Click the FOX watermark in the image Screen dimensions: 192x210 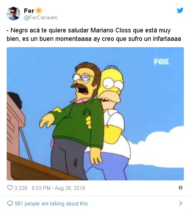[161, 62]
